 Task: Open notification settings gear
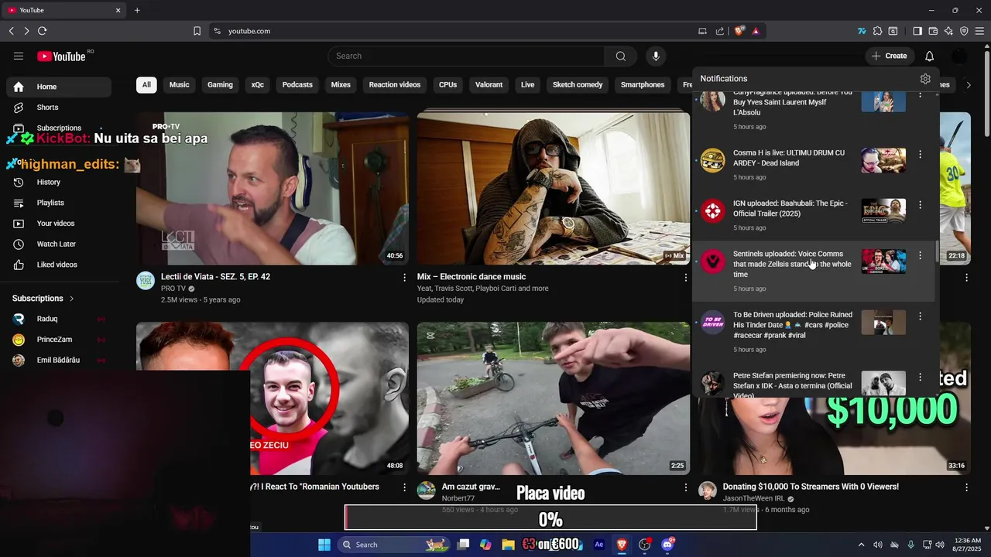(x=925, y=79)
